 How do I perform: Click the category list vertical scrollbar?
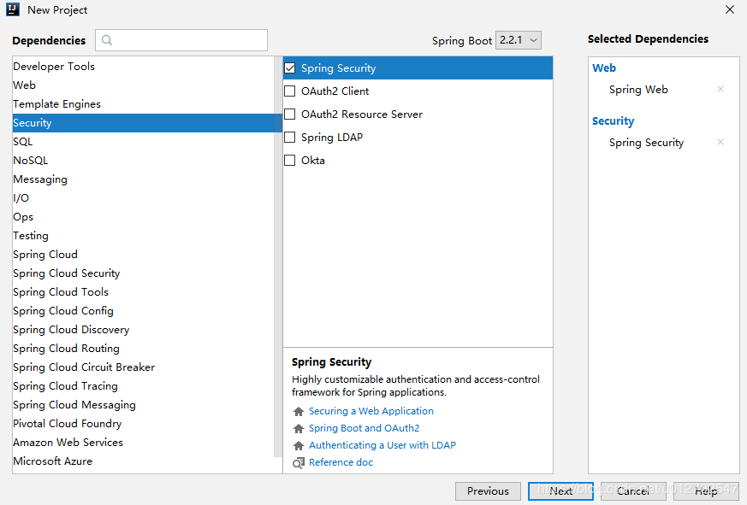pos(277,256)
